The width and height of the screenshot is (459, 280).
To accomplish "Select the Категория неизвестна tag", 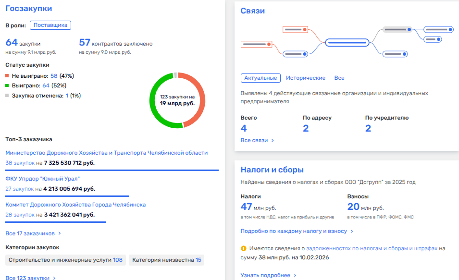I will pos(166,260).
